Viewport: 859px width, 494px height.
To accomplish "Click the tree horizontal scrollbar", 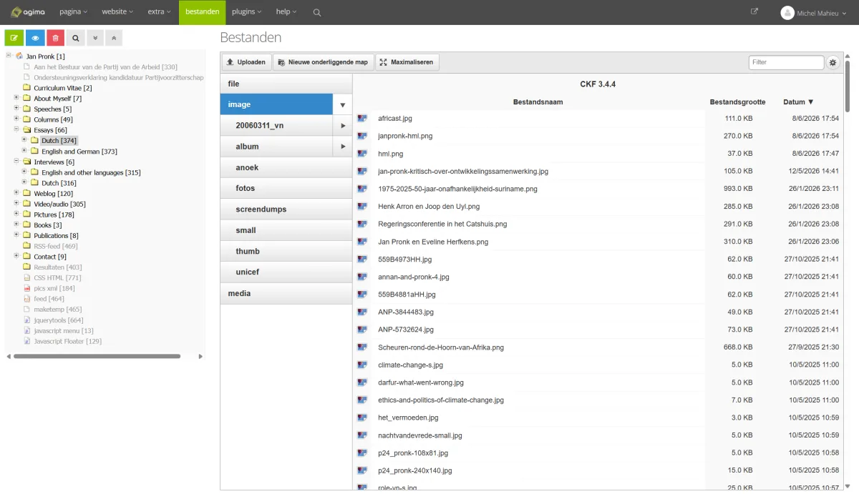I will pyautogui.click(x=97, y=356).
